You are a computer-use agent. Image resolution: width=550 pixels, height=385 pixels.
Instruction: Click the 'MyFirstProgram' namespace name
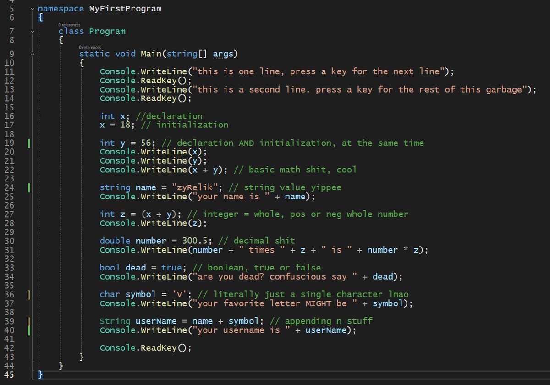(x=125, y=9)
